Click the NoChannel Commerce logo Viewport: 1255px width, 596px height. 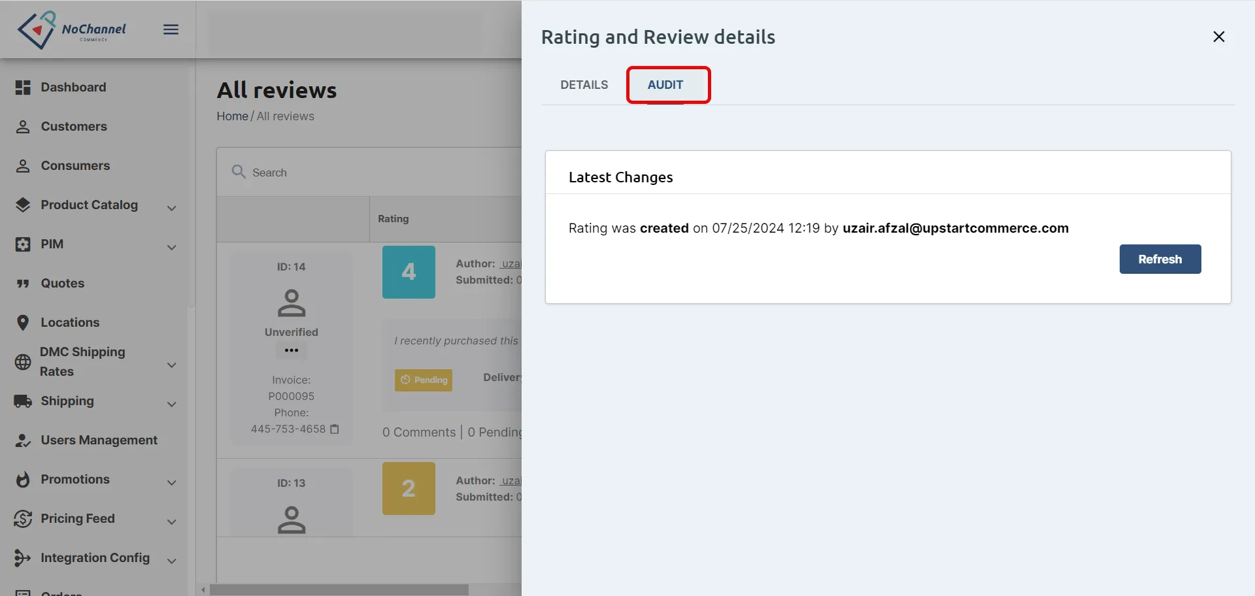click(72, 30)
